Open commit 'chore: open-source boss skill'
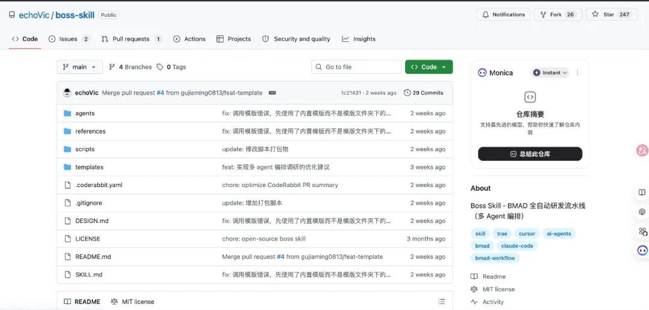This screenshot has width=649, height=310. [264, 239]
